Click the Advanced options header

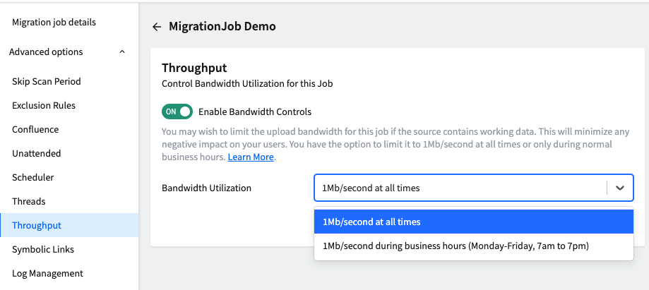[46, 52]
